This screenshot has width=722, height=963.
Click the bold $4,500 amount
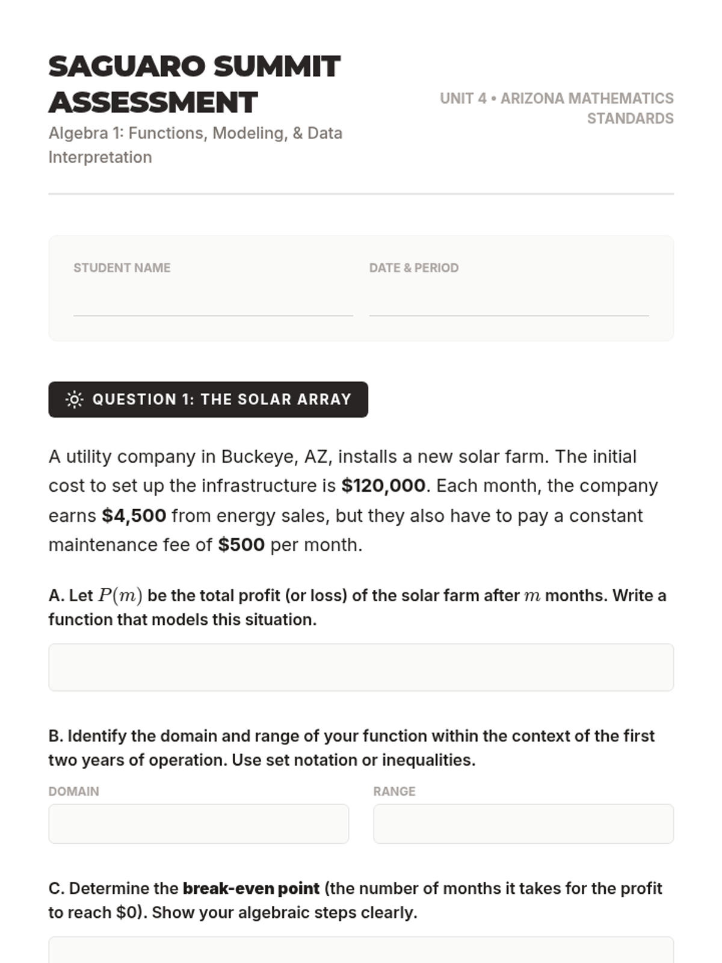[134, 516]
